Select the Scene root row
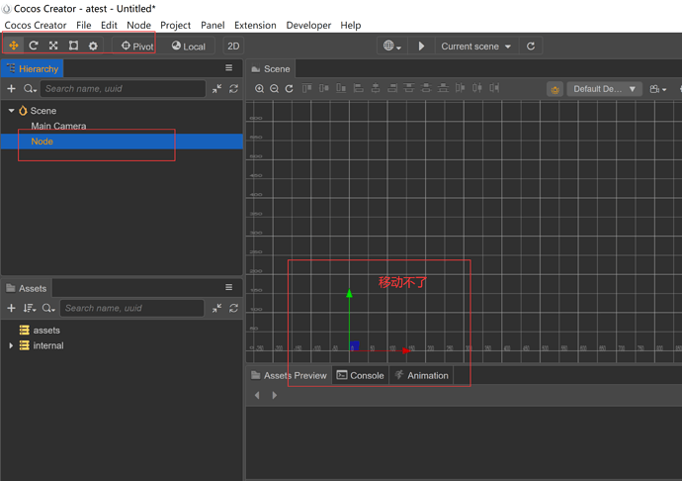Image resolution: width=682 pixels, height=481 pixels. click(122, 111)
